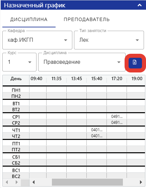The height and width of the screenshot is (188, 146).
Task: Click the horizontal scrollbar thumb
Action: (87, 182)
